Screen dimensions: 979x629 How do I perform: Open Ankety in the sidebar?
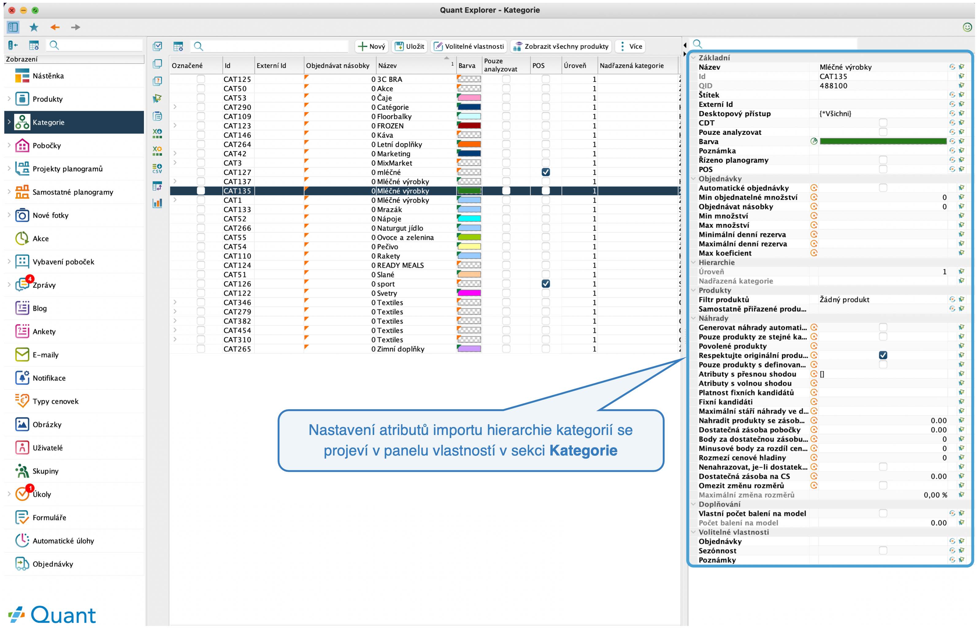[74, 332]
